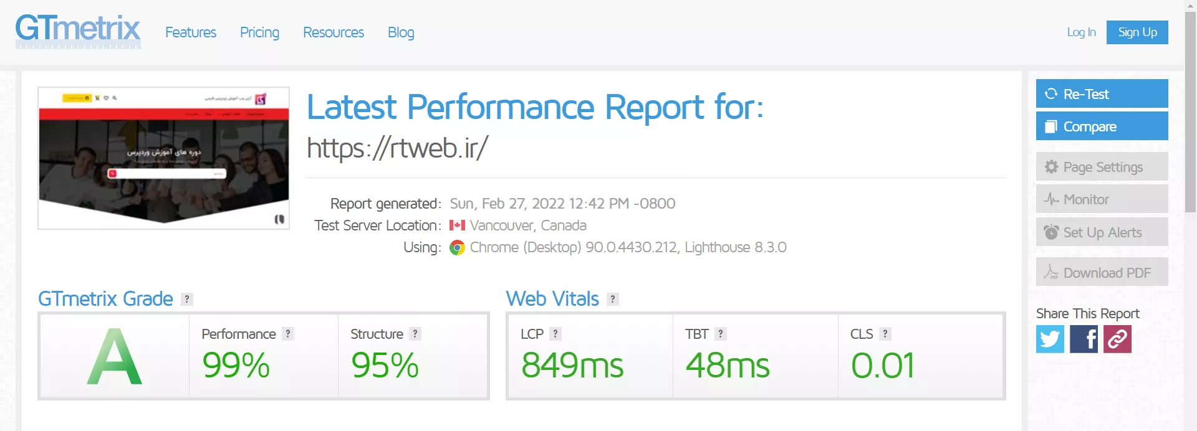Go to the Blog
1197x431 pixels.
click(401, 32)
